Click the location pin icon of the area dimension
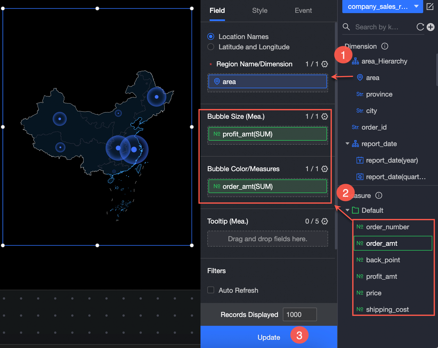The width and height of the screenshot is (438, 348). [360, 77]
